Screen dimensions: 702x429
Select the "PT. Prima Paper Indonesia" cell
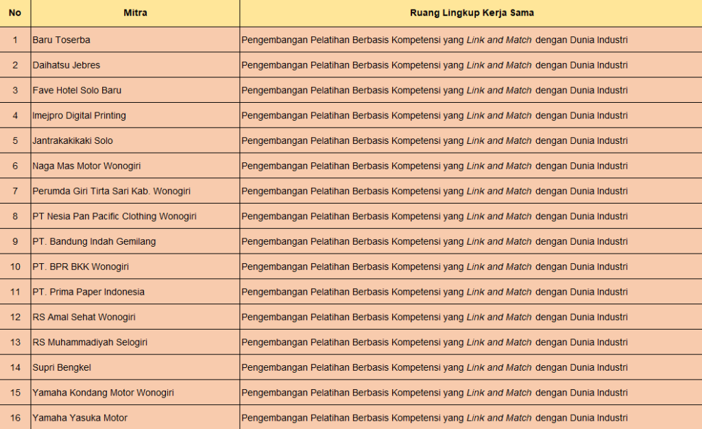(135, 292)
